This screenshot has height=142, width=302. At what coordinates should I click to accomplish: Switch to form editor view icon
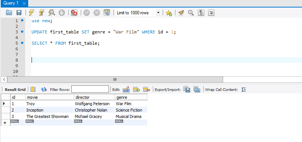(33, 89)
